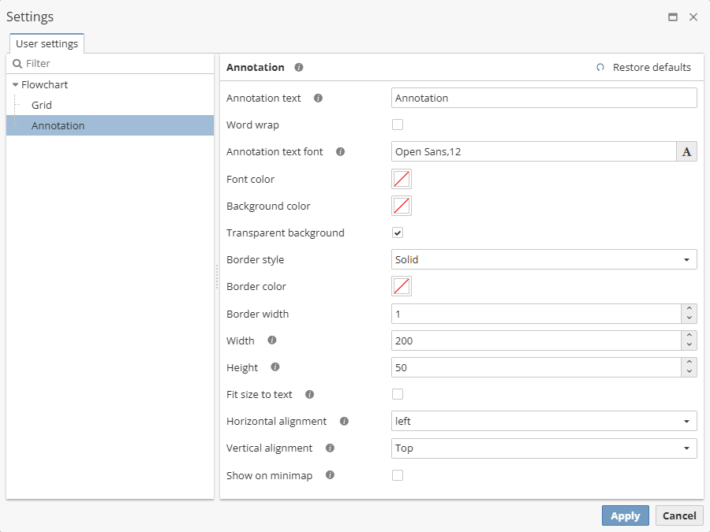Click info icon beside Annotation text font

340,152
